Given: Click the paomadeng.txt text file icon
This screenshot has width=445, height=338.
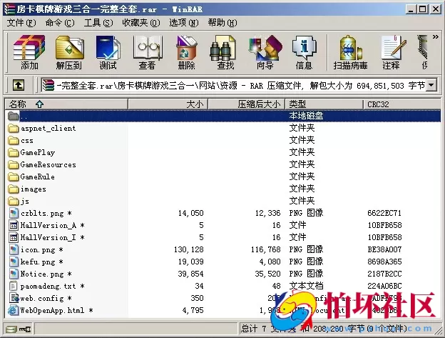Looking at the screenshot, I should point(13,286).
